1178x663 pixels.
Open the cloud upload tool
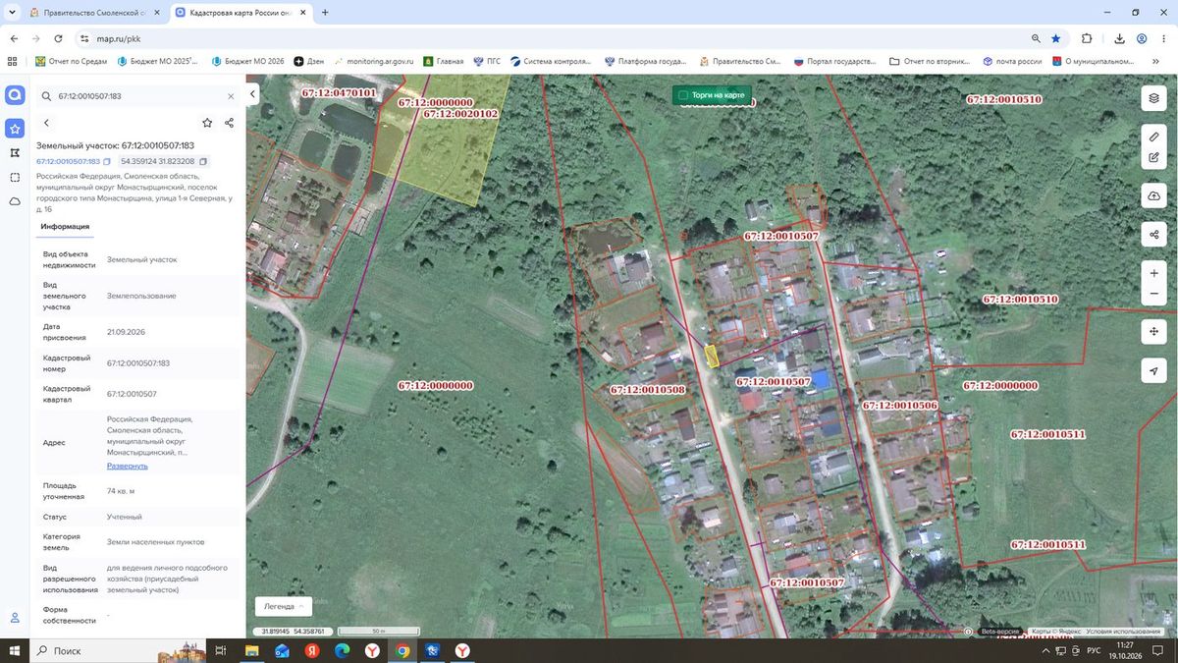pos(1153,196)
